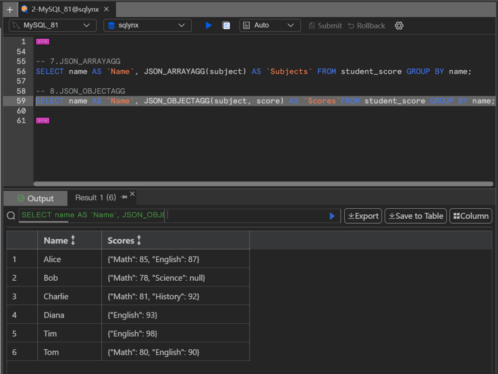Select result row number 6
Image resolution: width=498 pixels, height=374 pixels.
click(22, 352)
